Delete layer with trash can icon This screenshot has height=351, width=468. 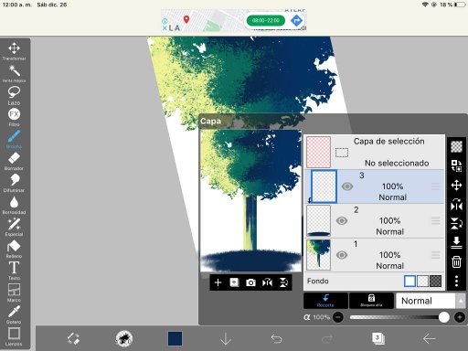click(456, 261)
